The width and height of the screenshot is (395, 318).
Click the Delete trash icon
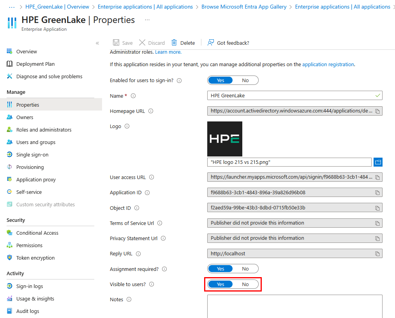pyautogui.click(x=174, y=43)
